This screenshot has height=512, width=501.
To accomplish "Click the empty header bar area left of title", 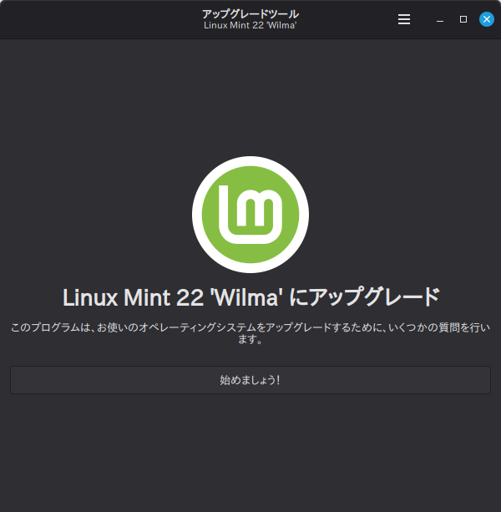I will [x=92, y=19].
